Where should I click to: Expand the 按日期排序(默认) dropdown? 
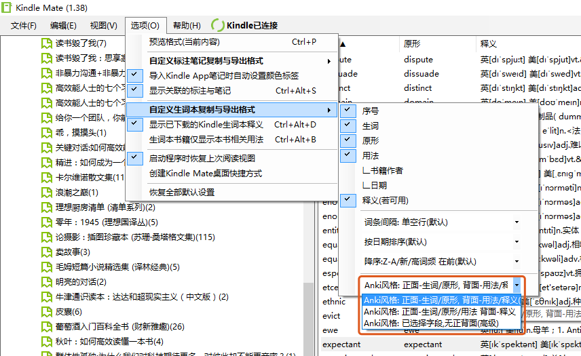pyautogui.click(x=441, y=241)
